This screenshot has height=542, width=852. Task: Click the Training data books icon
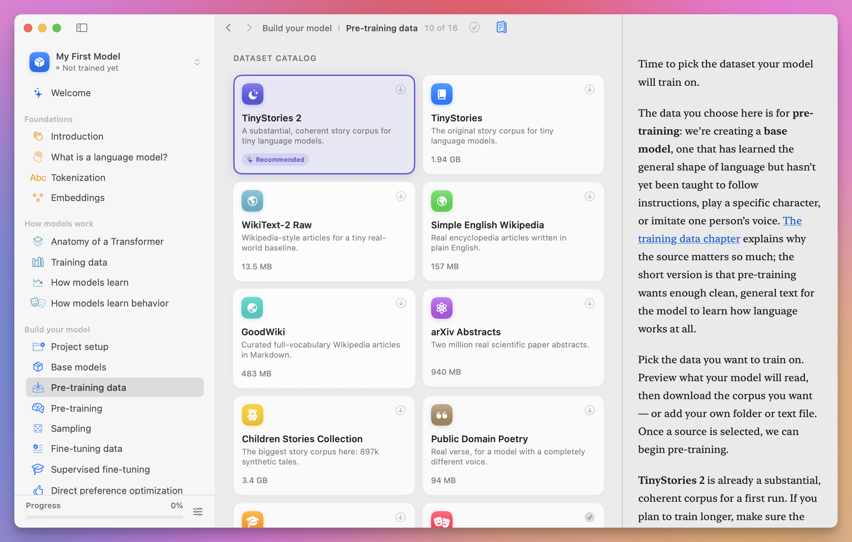click(x=38, y=262)
